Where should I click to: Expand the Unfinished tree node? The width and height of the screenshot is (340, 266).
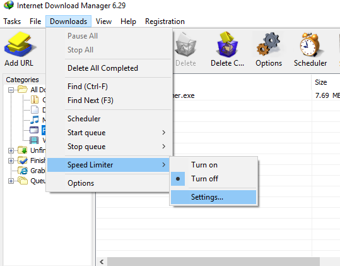[11, 150]
